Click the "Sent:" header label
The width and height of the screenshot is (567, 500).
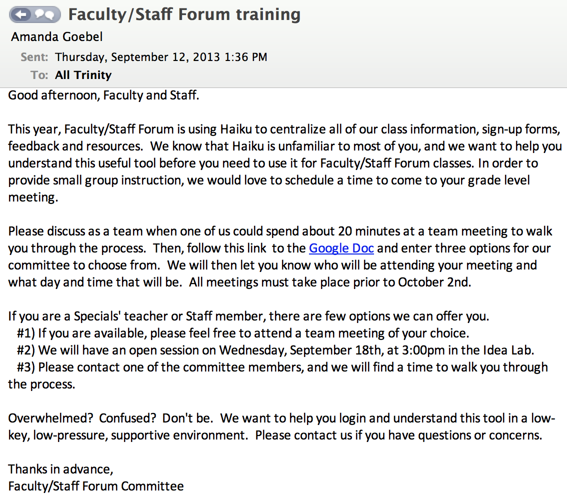(x=34, y=57)
